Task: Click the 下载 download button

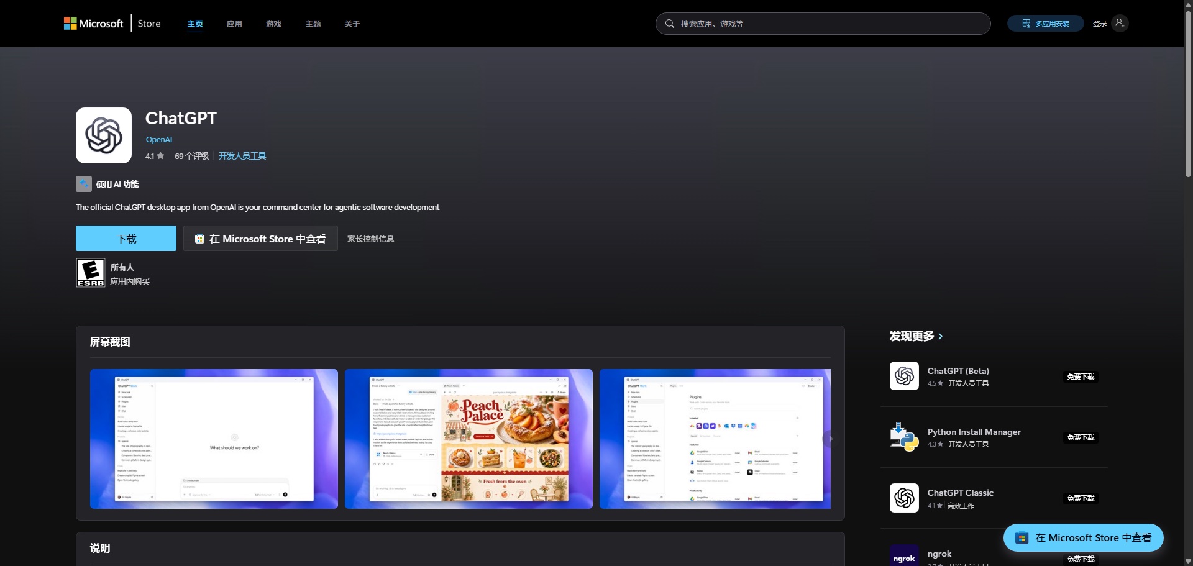Action: (x=126, y=239)
